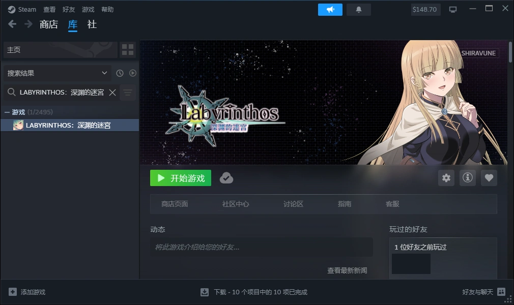Click the 添加游戏 plus icon
This screenshot has height=305, width=514.
13,292
